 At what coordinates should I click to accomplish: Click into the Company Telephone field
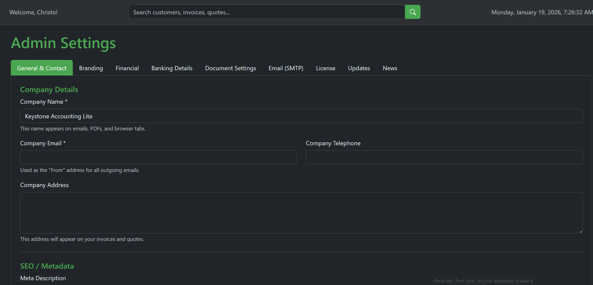444,157
